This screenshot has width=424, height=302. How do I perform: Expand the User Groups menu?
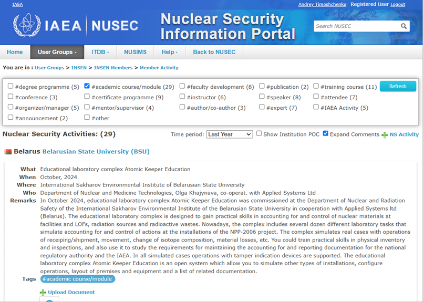pos(57,52)
